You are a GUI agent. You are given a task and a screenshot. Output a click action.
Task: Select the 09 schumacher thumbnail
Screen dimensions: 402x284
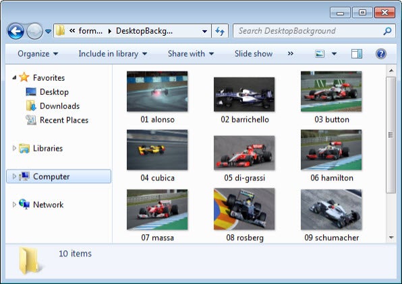tap(331, 209)
